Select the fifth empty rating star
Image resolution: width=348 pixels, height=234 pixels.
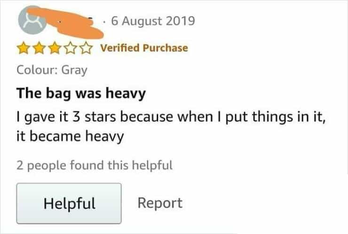click(x=86, y=48)
